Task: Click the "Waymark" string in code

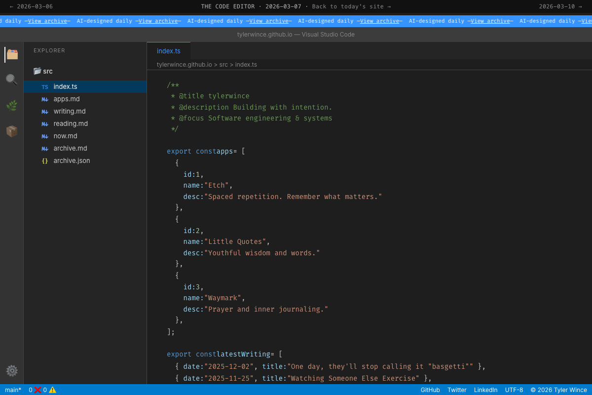Action: pyautogui.click(x=223, y=298)
